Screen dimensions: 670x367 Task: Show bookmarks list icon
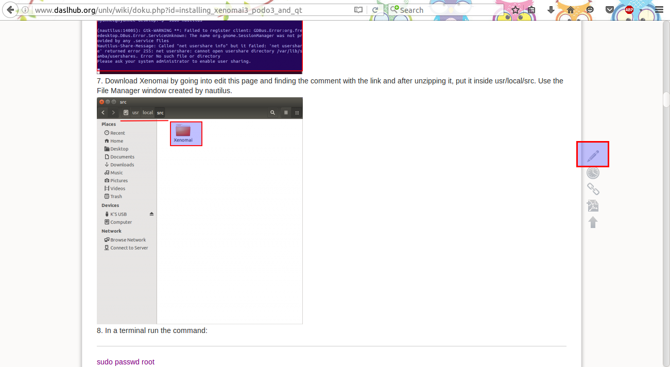531,10
